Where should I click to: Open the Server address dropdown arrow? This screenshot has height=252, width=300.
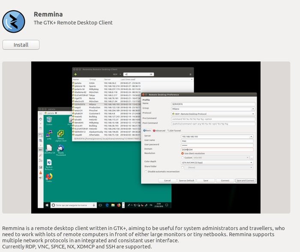[251, 137]
